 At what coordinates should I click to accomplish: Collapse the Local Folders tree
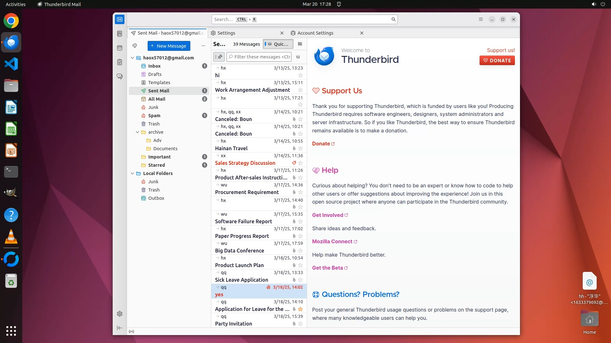click(132, 173)
